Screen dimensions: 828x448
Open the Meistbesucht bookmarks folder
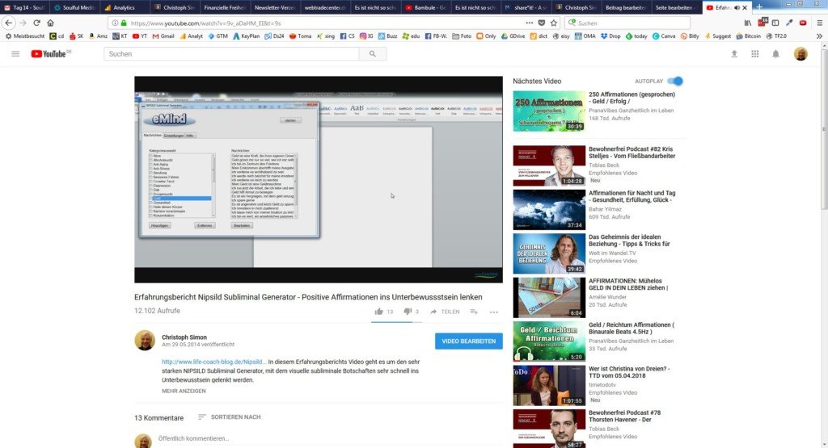point(25,36)
